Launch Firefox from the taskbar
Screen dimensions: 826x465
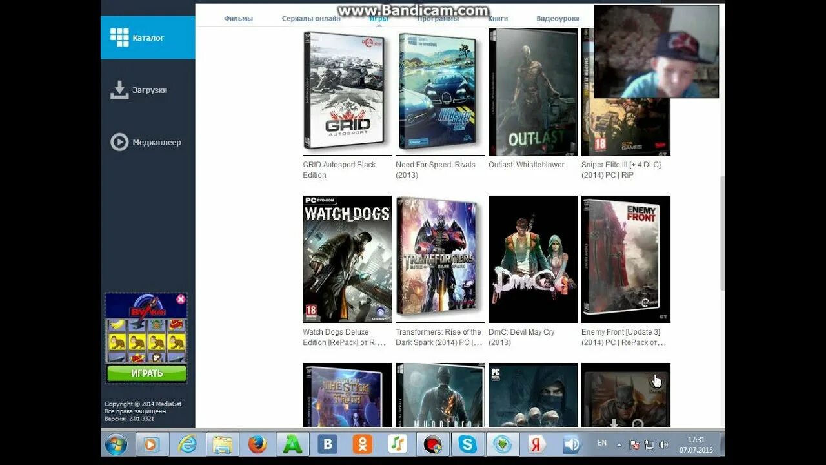tap(257, 444)
